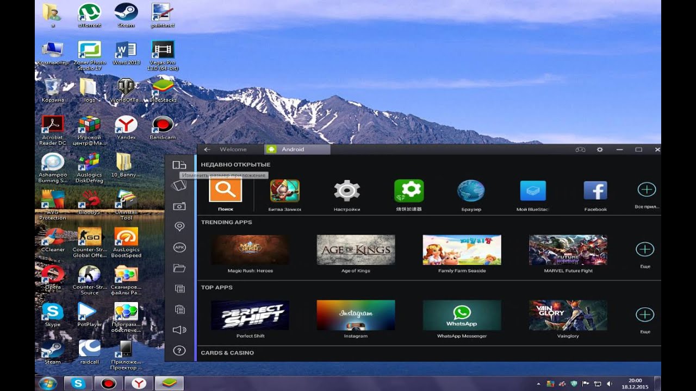The image size is (696, 391).
Task: Select the Vegas Pro 13.0 desktop icon
Action: click(x=163, y=55)
